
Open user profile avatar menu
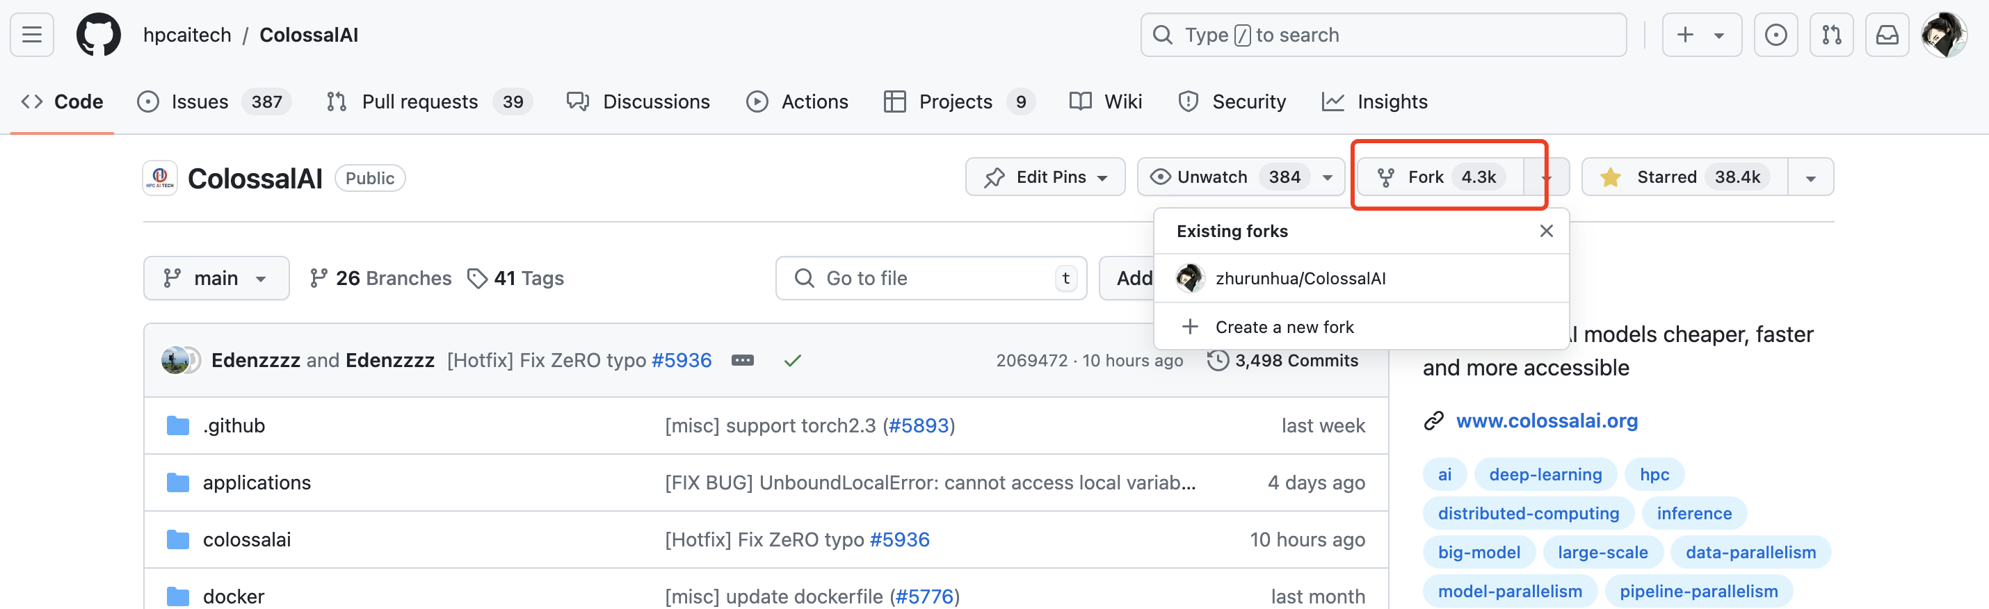(1944, 35)
